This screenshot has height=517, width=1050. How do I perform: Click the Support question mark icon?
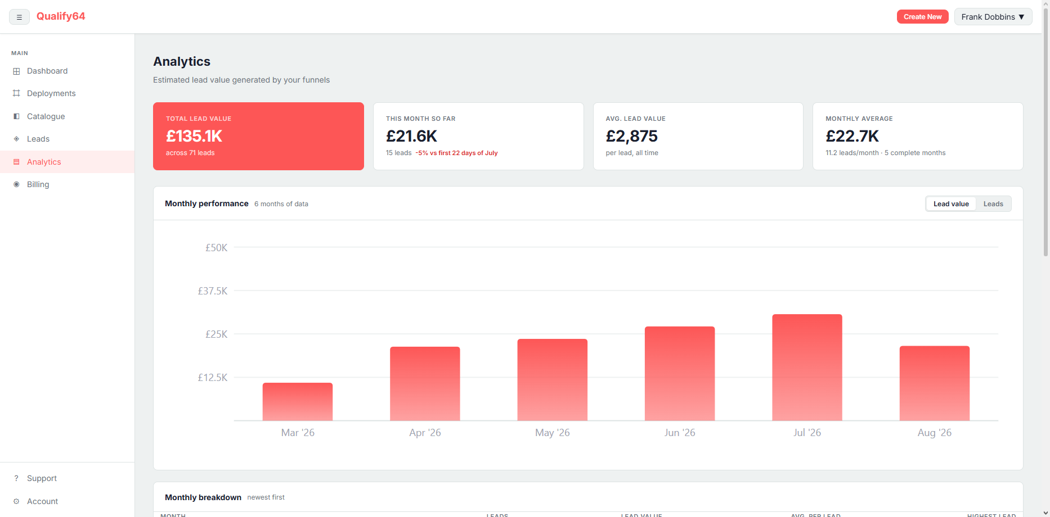(x=16, y=478)
